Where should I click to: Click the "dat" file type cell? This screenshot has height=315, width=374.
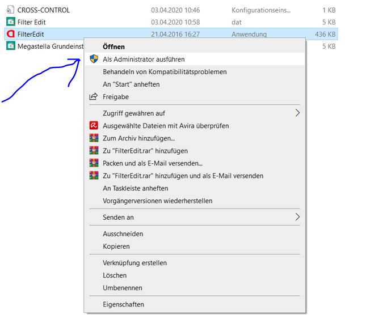click(236, 22)
